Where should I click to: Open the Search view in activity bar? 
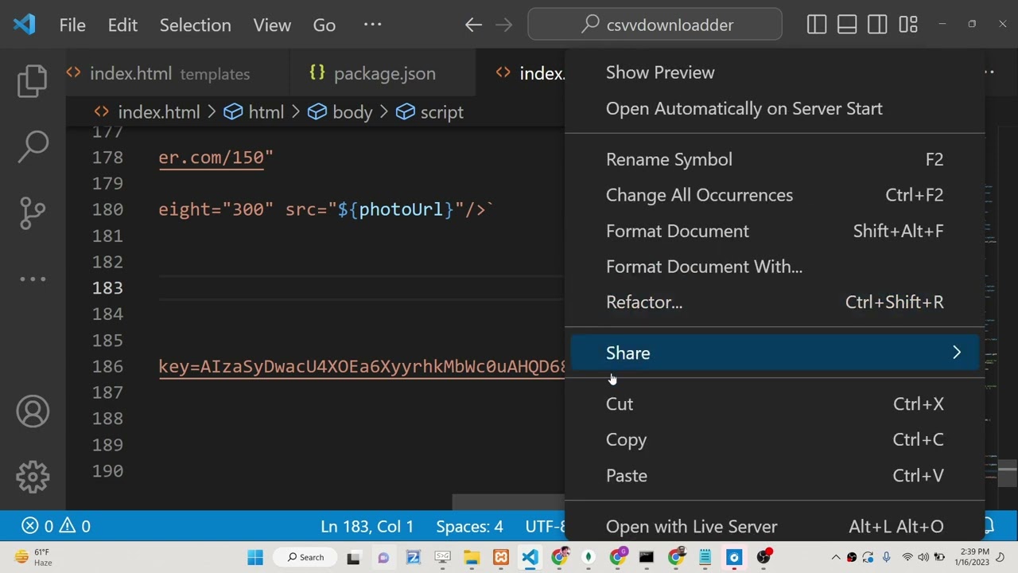pos(33,146)
